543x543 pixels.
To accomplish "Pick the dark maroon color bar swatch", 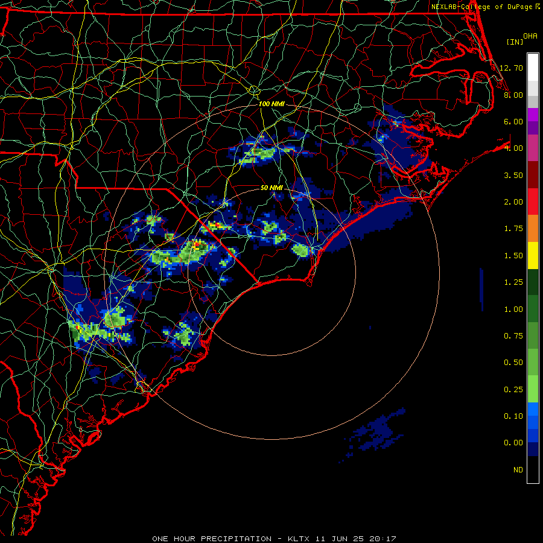I will pyautogui.click(x=533, y=175).
